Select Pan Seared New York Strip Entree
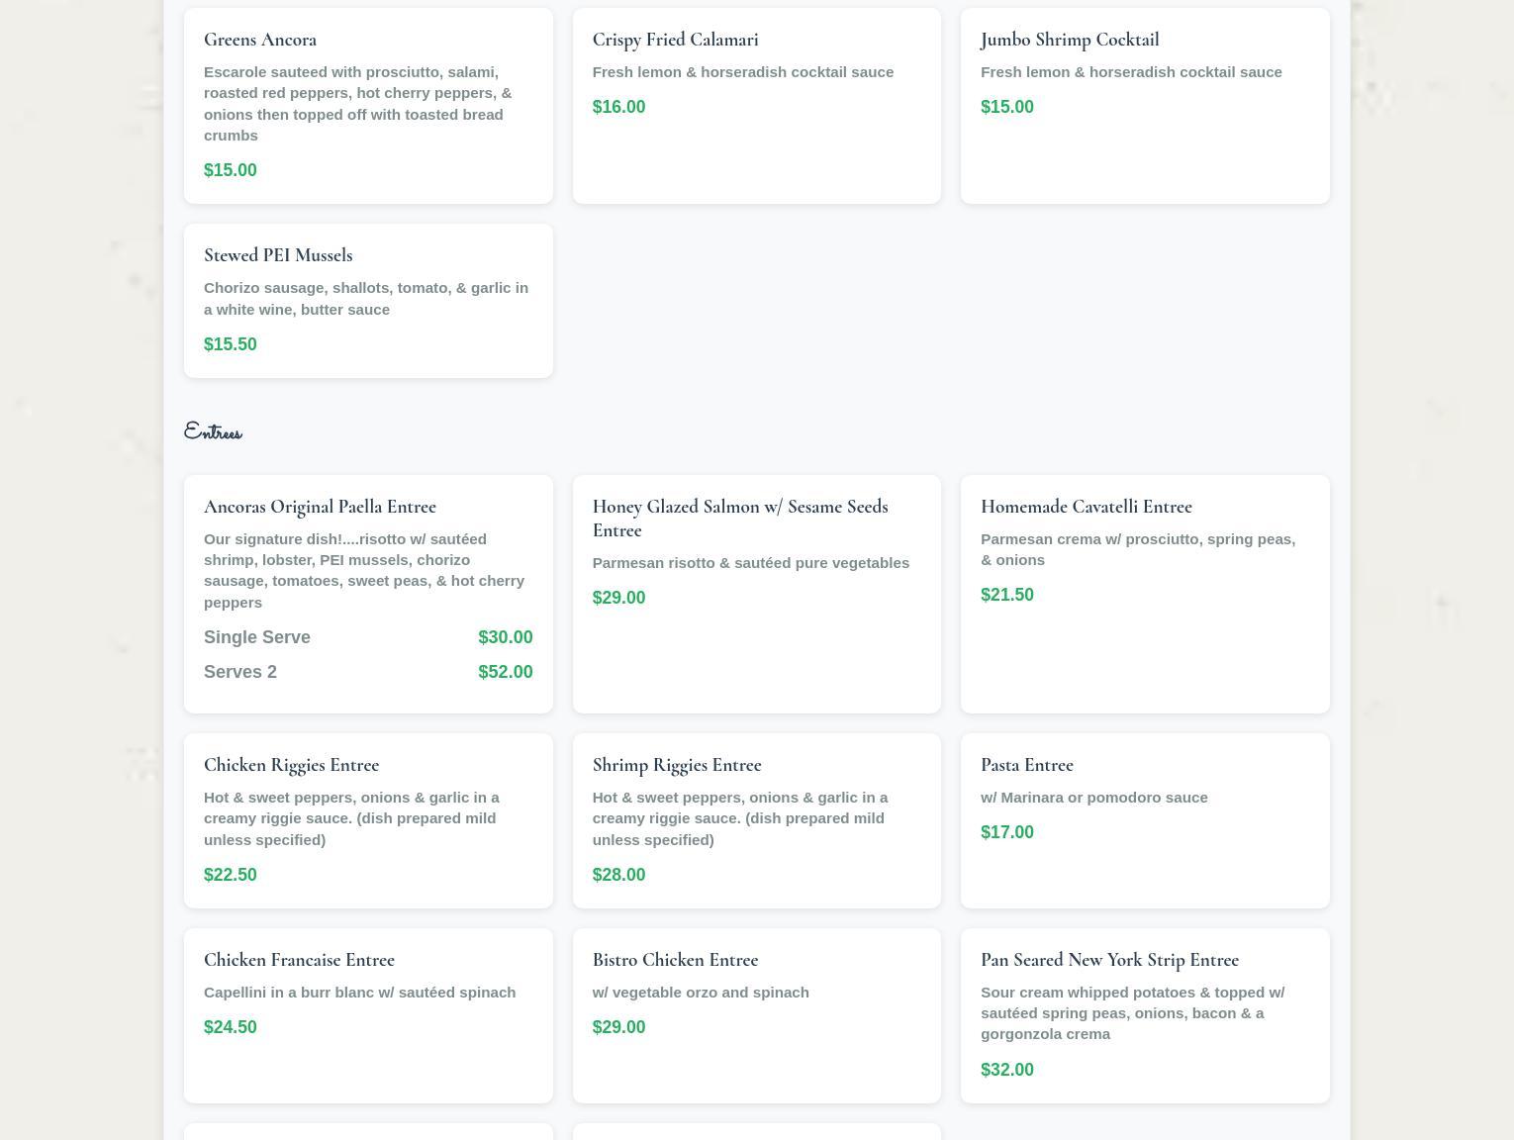1514x1140 pixels. pyautogui.click(x=1109, y=960)
